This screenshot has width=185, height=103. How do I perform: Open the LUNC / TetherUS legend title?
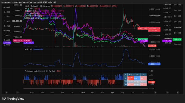click(x=37, y=6)
